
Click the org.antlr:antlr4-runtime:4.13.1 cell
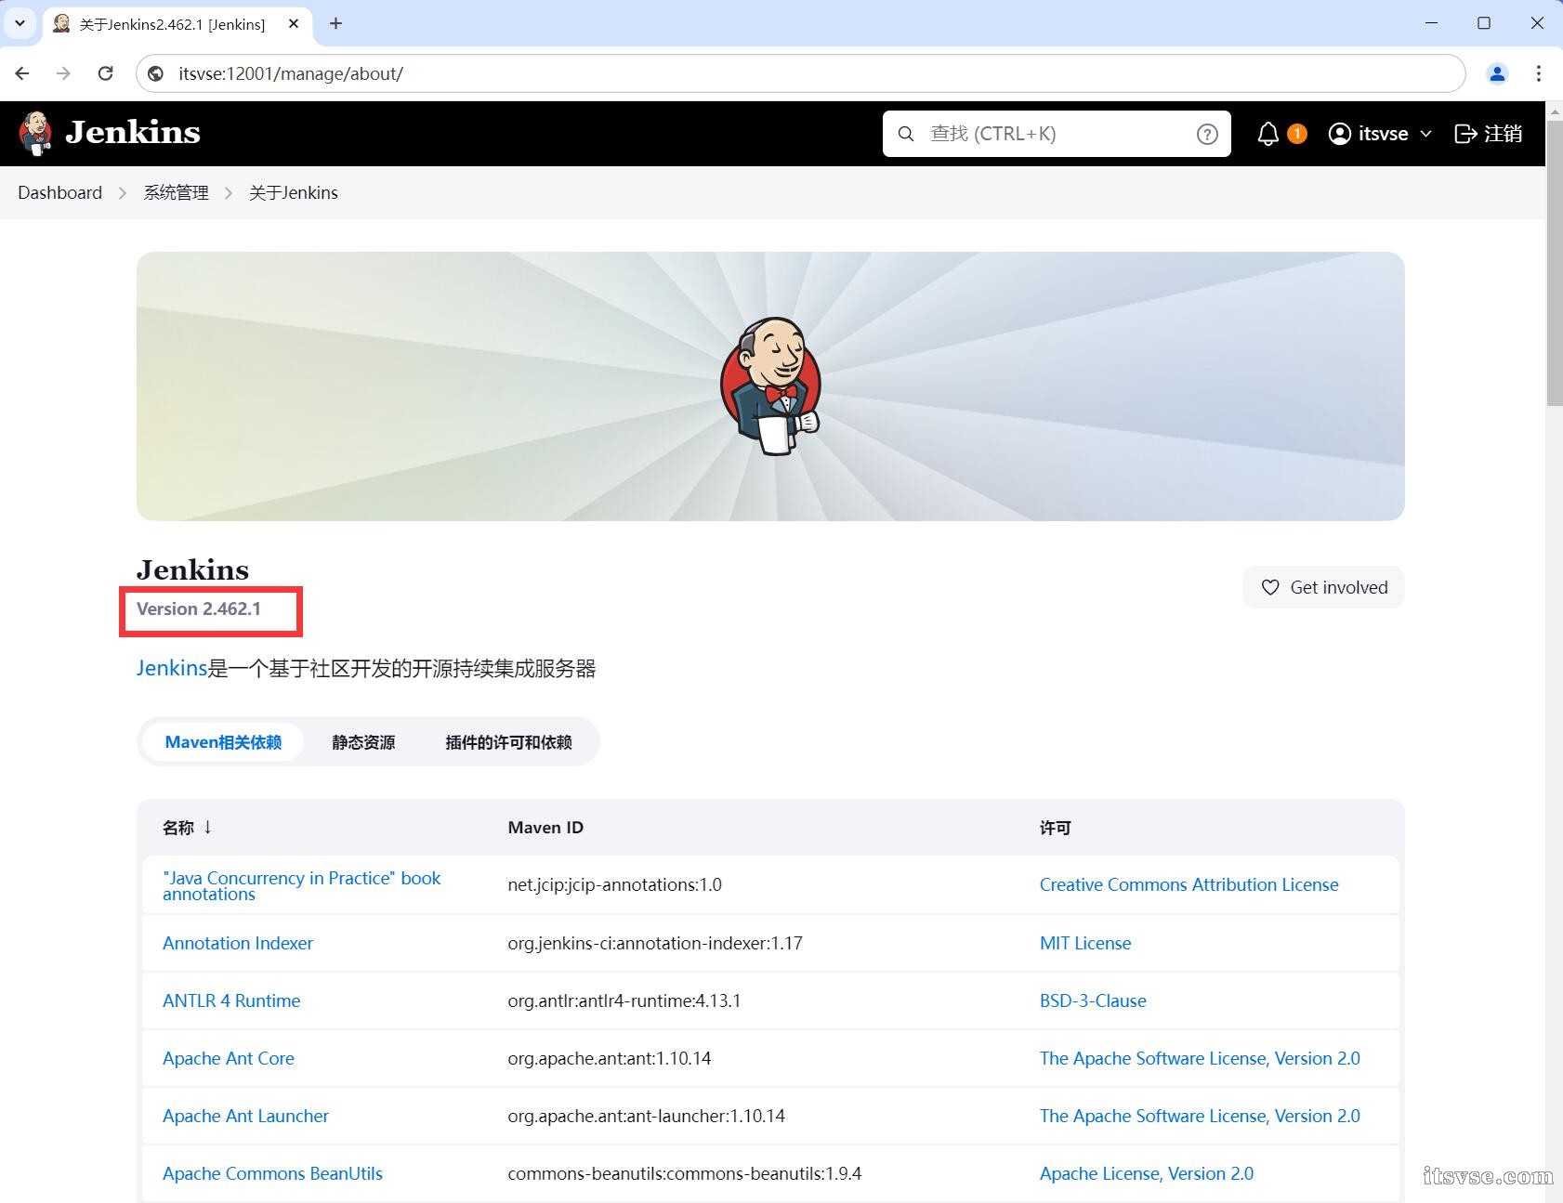click(x=624, y=1000)
